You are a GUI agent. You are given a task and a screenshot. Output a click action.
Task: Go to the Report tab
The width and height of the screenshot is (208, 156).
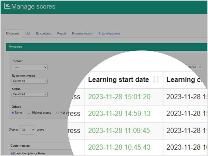(61, 34)
